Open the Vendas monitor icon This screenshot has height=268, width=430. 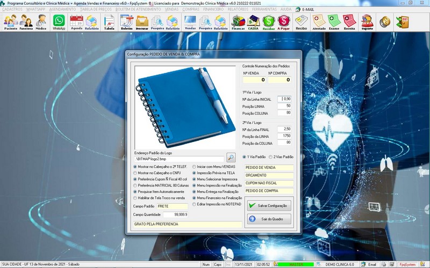pos(190,22)
